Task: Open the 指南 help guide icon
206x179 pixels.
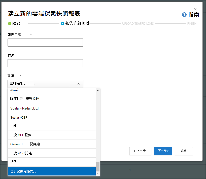Action: point(184,15)
